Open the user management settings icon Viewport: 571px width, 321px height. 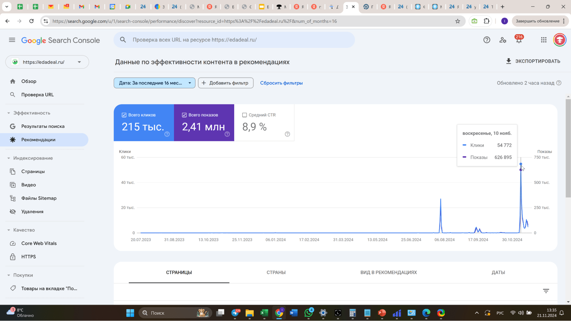point(503,40)
